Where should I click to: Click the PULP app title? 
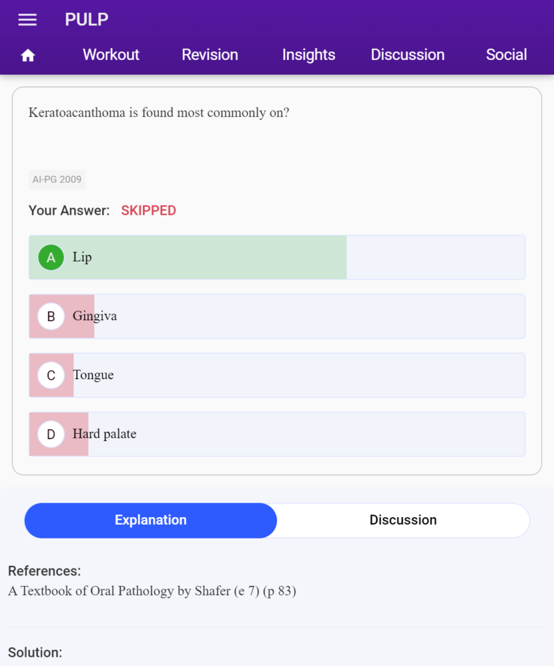86,20
